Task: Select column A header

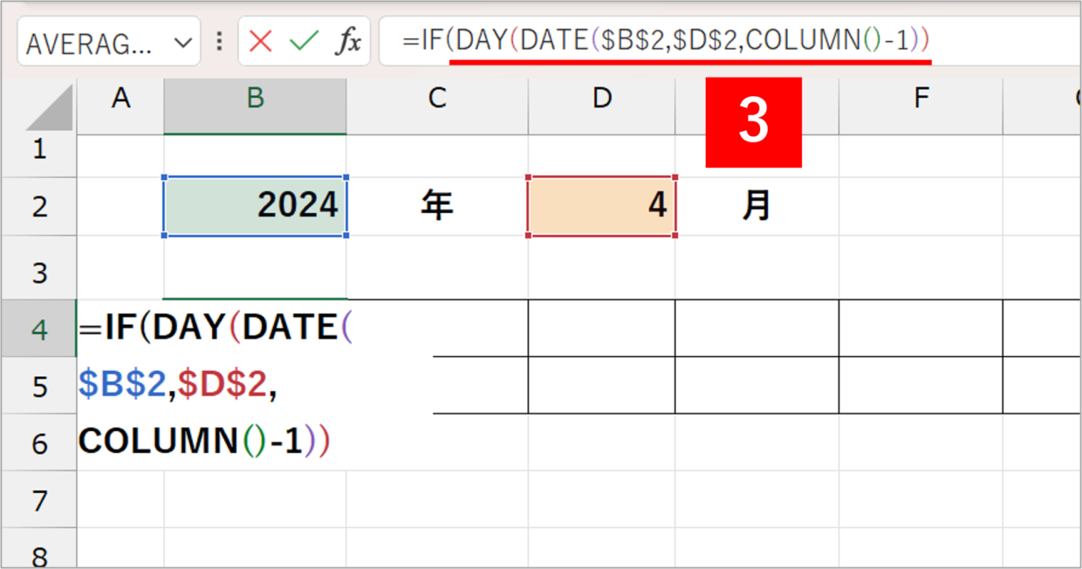Action: 120,99
